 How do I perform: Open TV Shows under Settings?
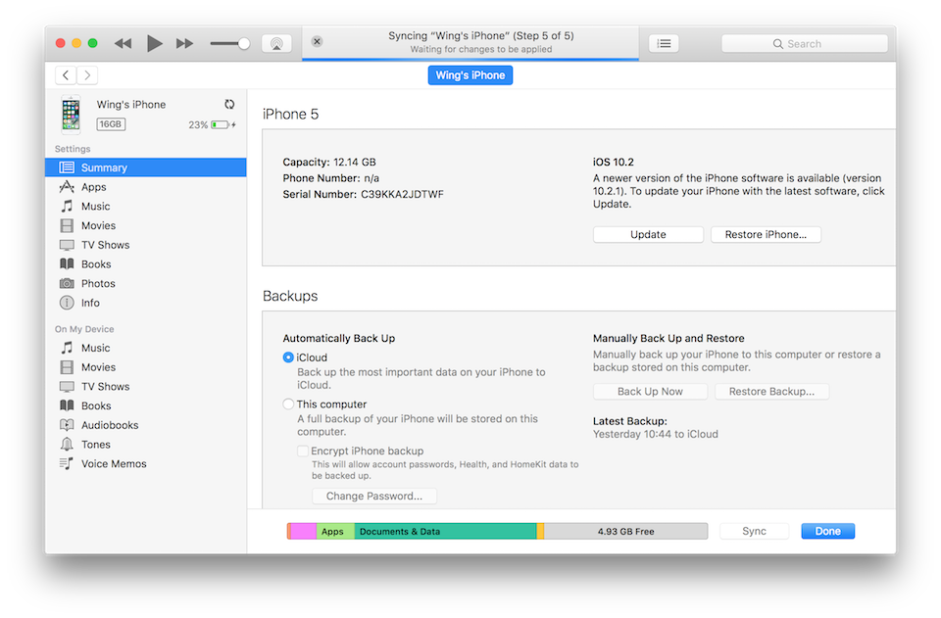pyautogui.click(x=146, y=245)
